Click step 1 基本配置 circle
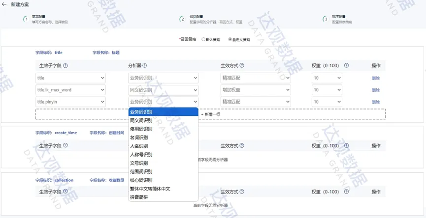426x218 pixels. point(27,19)
